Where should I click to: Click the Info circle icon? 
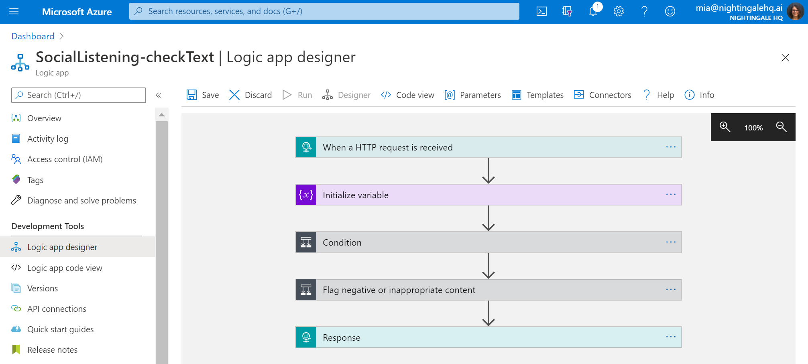[x=690, y=95]
